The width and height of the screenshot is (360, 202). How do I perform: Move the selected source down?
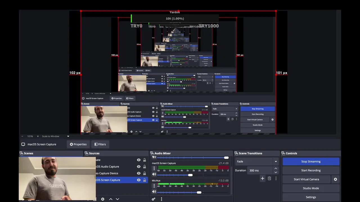pos(118,199)
